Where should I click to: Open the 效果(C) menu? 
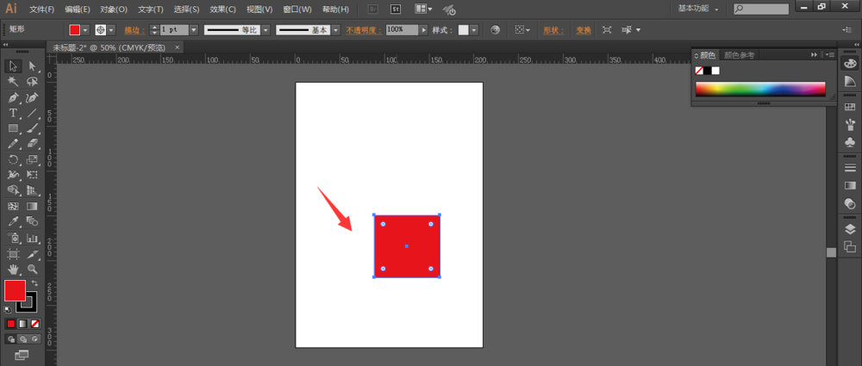pyautogui.click(x=222, y=9)
